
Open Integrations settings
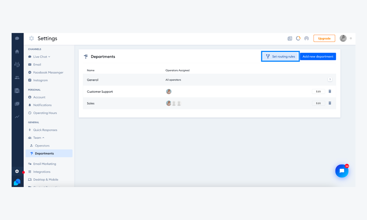pyautogui.click(x=39, y=172)
